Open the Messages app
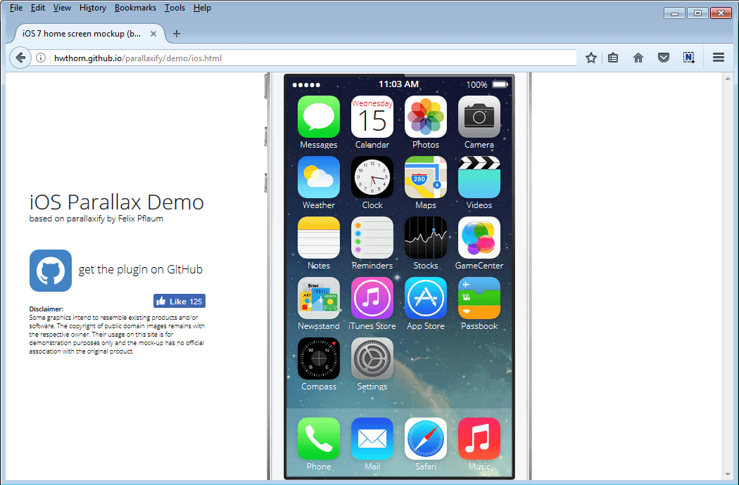 (319, 115)
